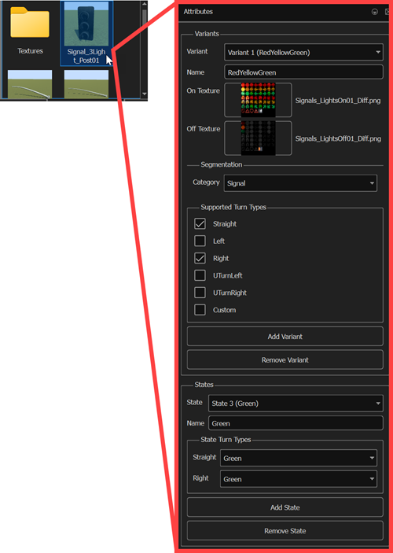Open the Straight state turn type dropdown

[x=299, y=458]
